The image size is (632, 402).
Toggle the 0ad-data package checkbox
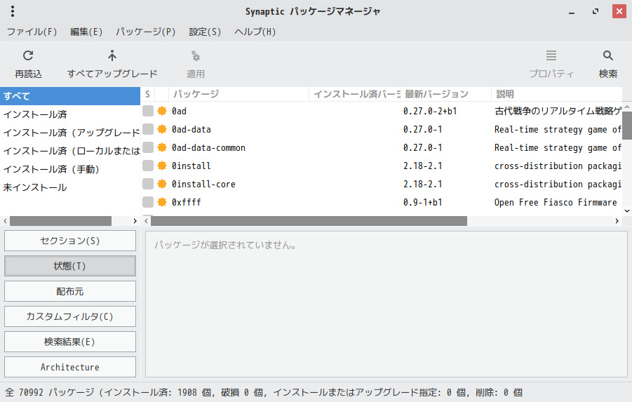tap(148, 129)
